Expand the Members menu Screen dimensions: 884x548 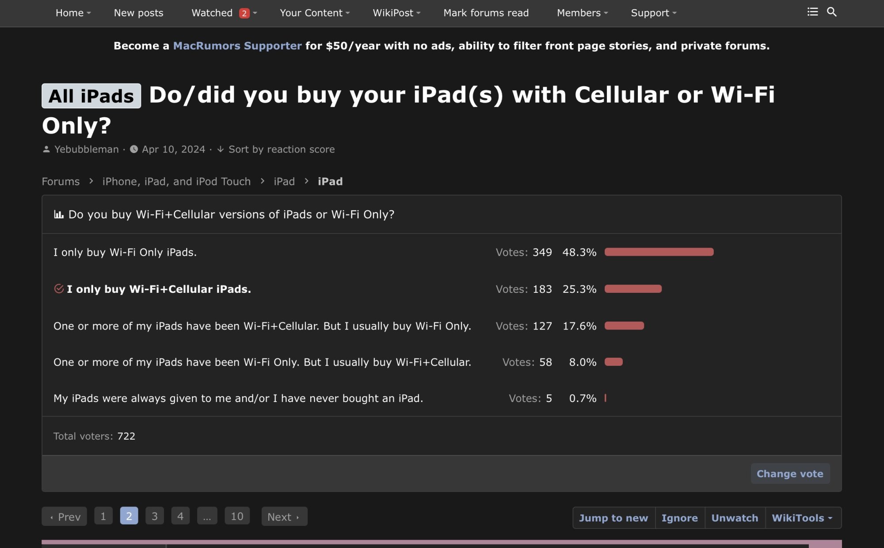point(582,13)
